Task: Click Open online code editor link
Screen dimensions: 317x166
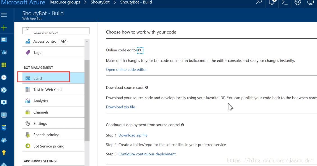Action: (126, 69)
